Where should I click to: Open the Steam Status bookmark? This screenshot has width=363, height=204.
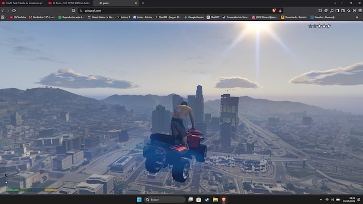click(100, 17)
